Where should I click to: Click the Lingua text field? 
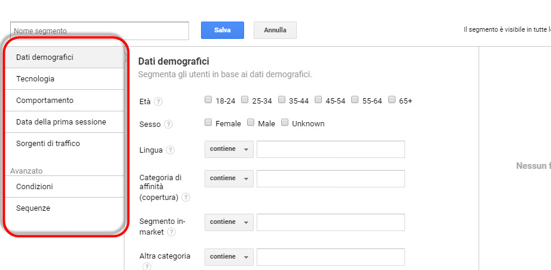(331, 150)
